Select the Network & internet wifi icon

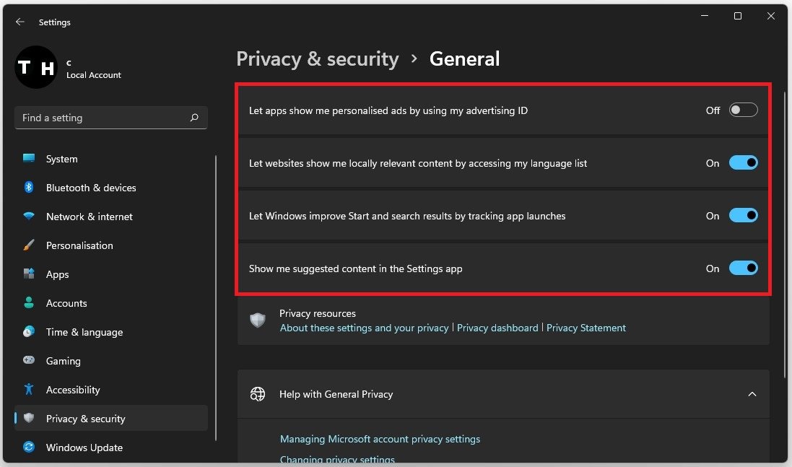pos(29,217)
